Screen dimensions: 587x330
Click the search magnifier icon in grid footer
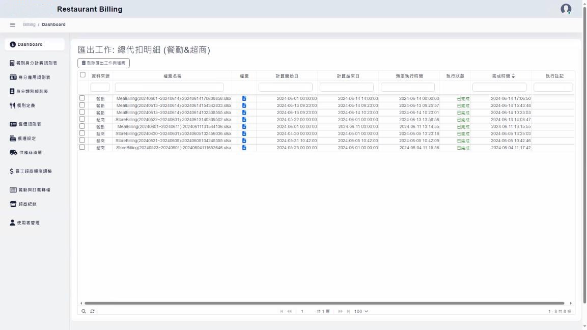point(84,311)
